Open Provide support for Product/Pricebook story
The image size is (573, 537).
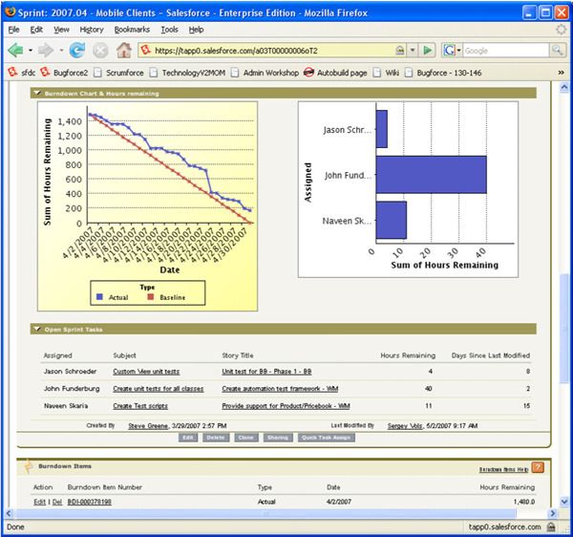(286, 406)
